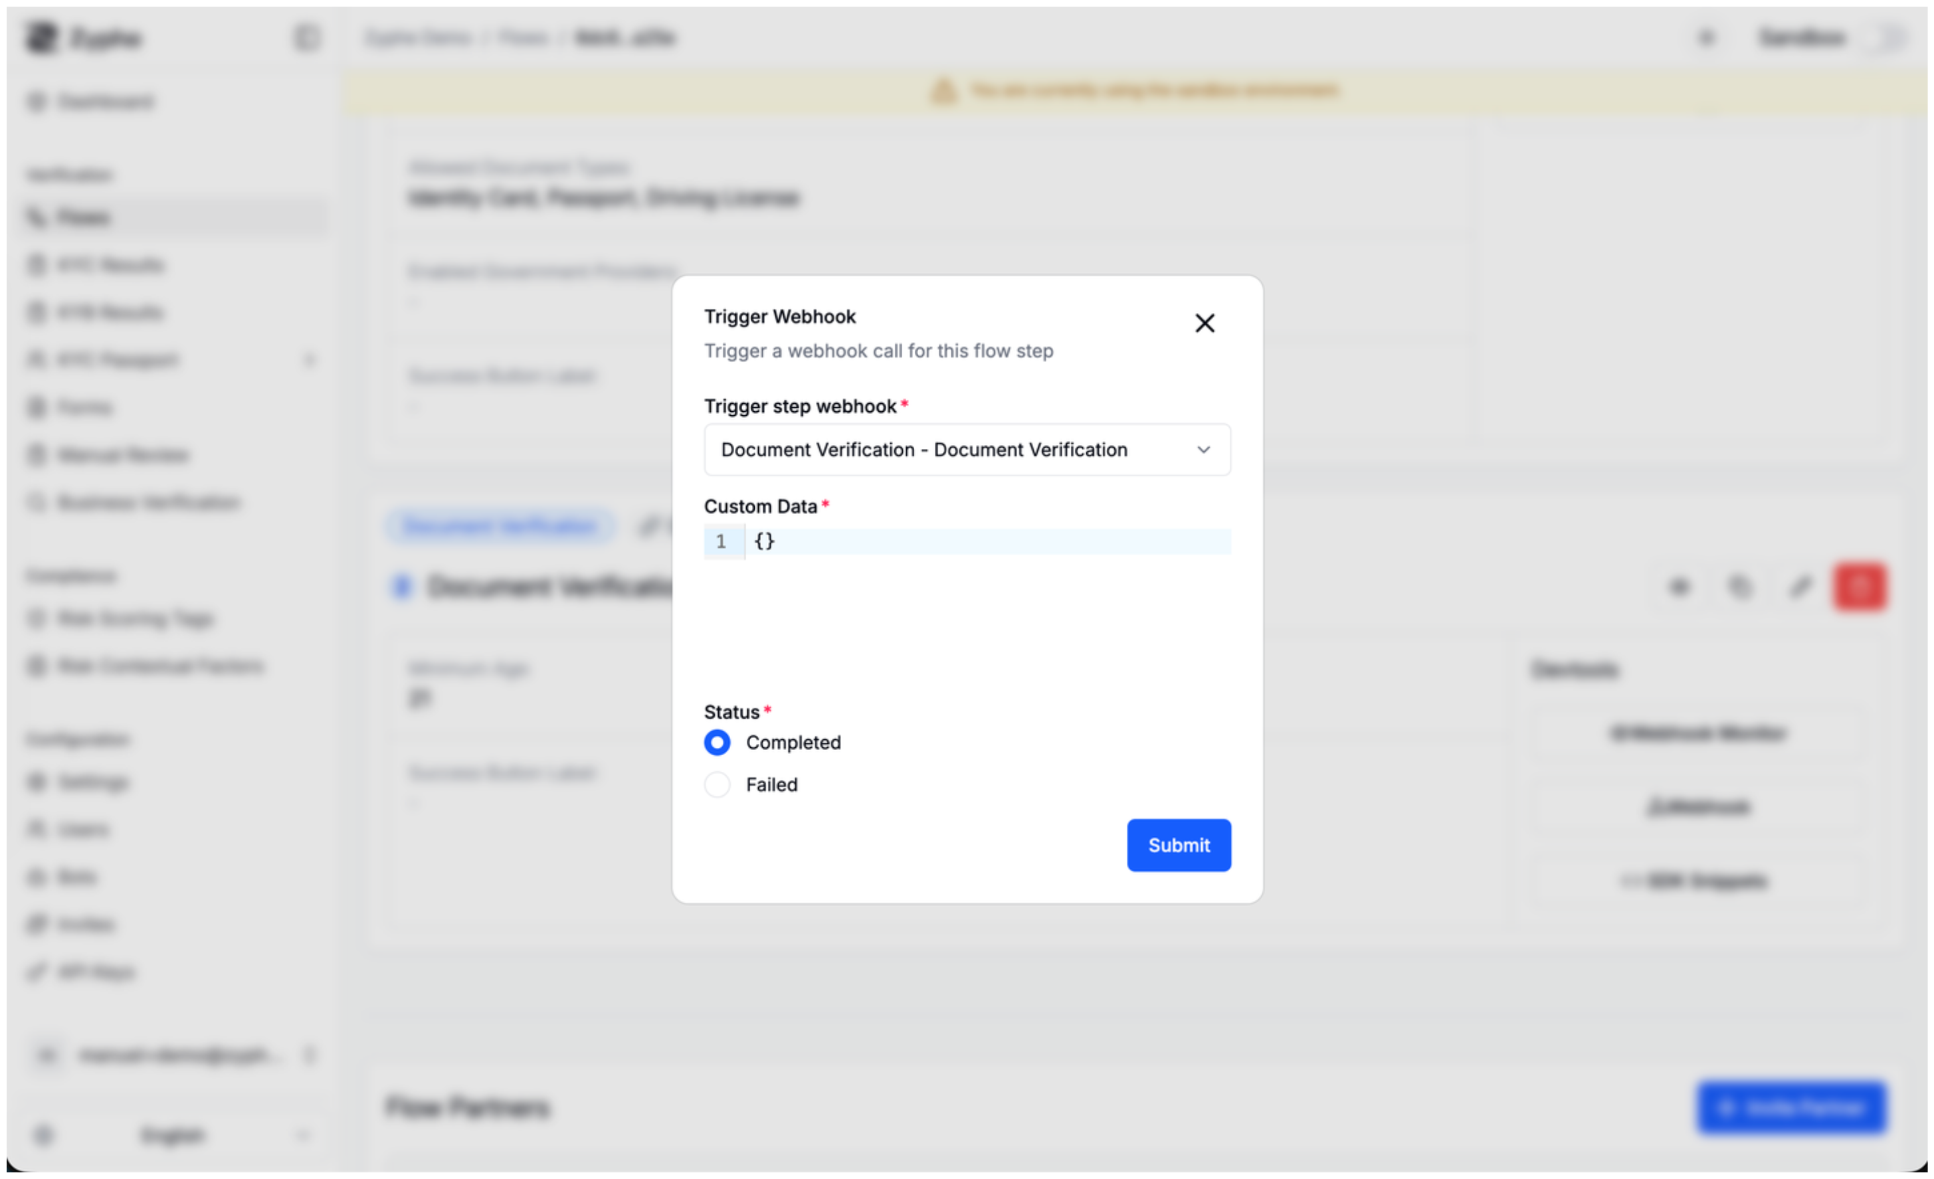Click the 'Custom Data' field label
1934x1179 pixels.
[760, 506]
